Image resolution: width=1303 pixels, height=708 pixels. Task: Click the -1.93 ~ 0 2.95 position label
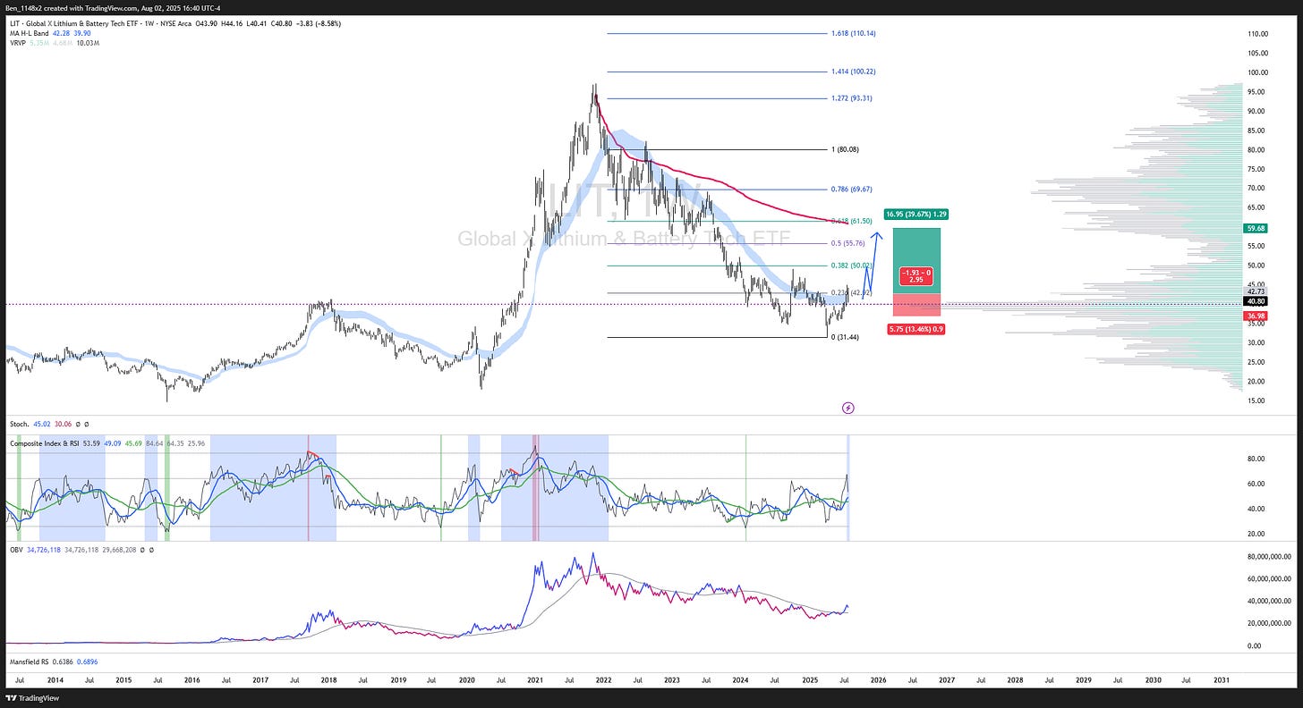pyautogui.click(x=916, y=276)
